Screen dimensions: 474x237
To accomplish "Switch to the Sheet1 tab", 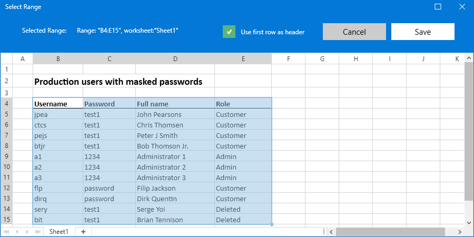I will [58, 232].
